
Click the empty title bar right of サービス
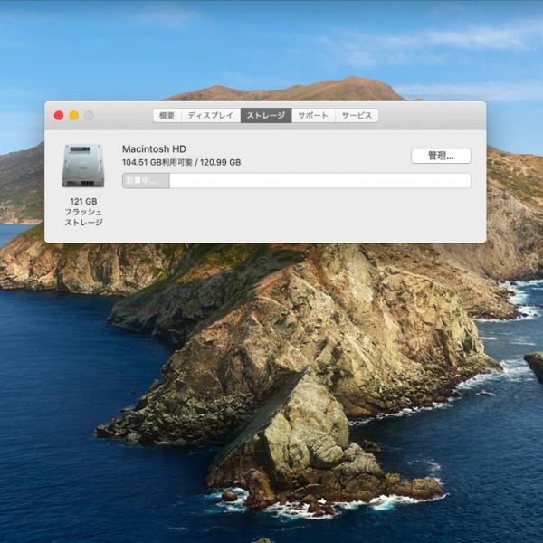[x=430, y=116]
